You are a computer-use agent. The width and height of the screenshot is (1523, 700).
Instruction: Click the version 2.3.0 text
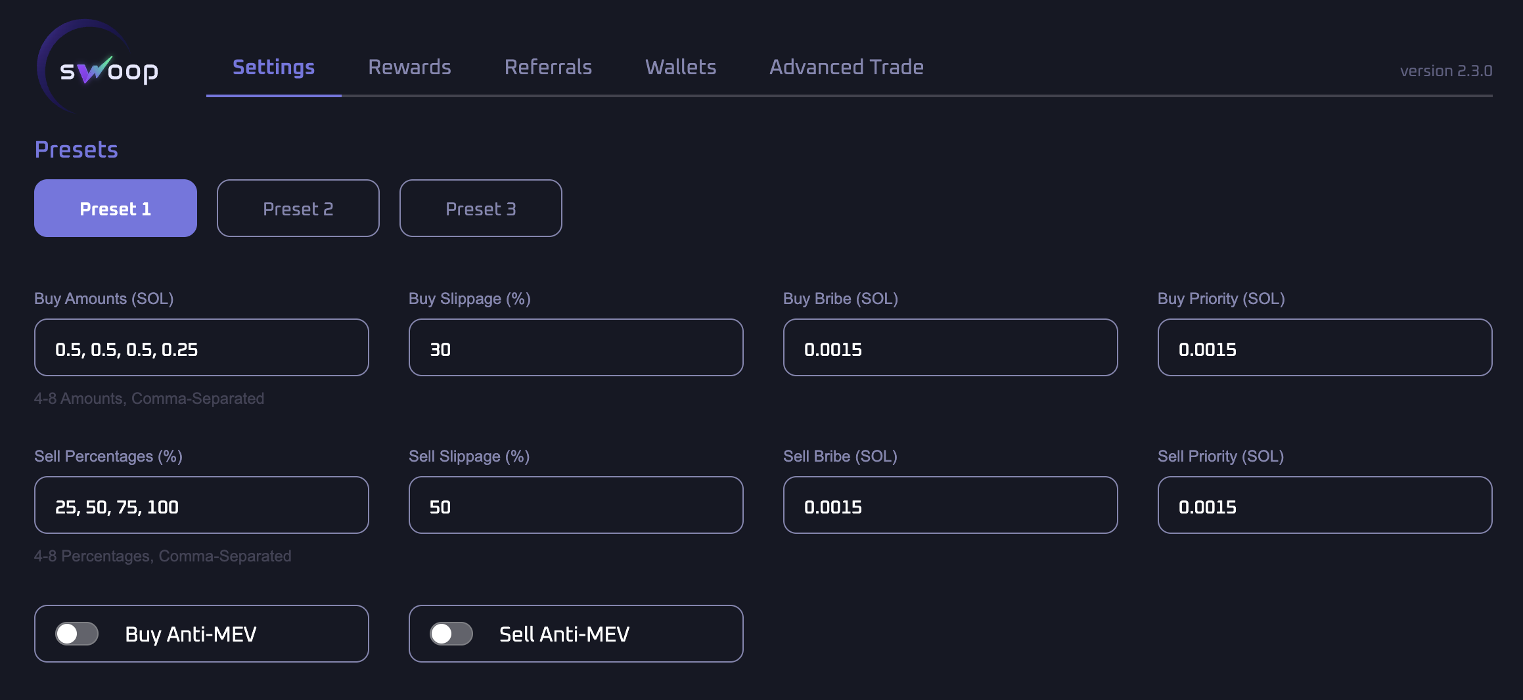(1446, 71)
